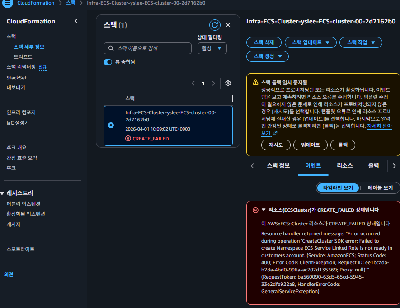
Task: Select the Infra-ECS-Cluster stack radio button
Action: 111,125
